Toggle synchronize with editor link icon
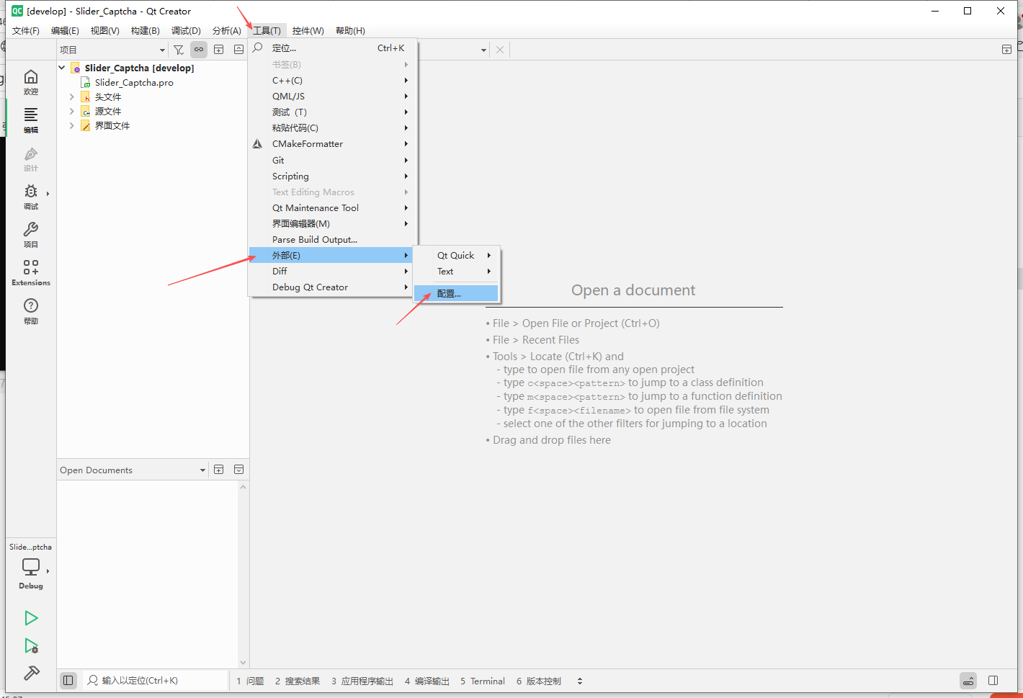Image resolution: width=1023 pixels, height=698 pixels. (x=199, y=50)
